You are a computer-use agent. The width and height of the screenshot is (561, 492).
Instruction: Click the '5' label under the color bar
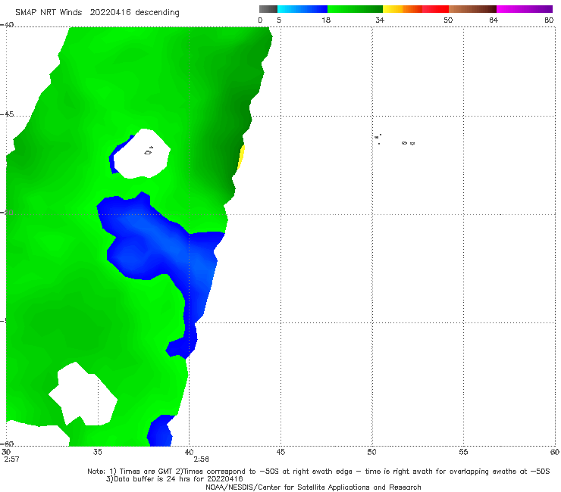pyautogui.click(x=279, y=20)
